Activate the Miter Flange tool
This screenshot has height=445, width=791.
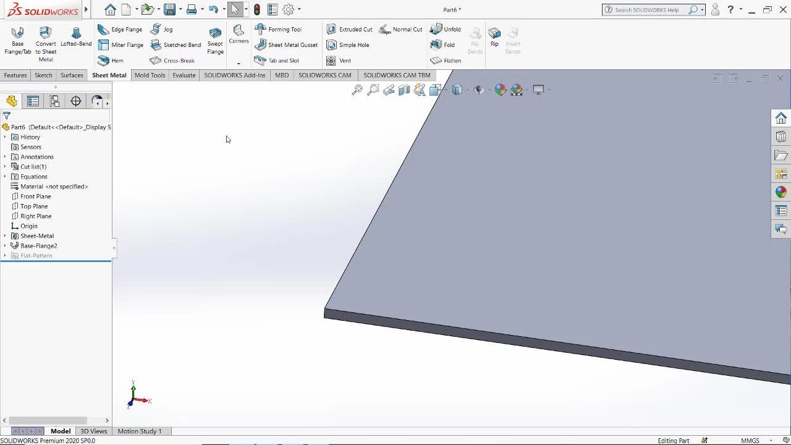121,44
